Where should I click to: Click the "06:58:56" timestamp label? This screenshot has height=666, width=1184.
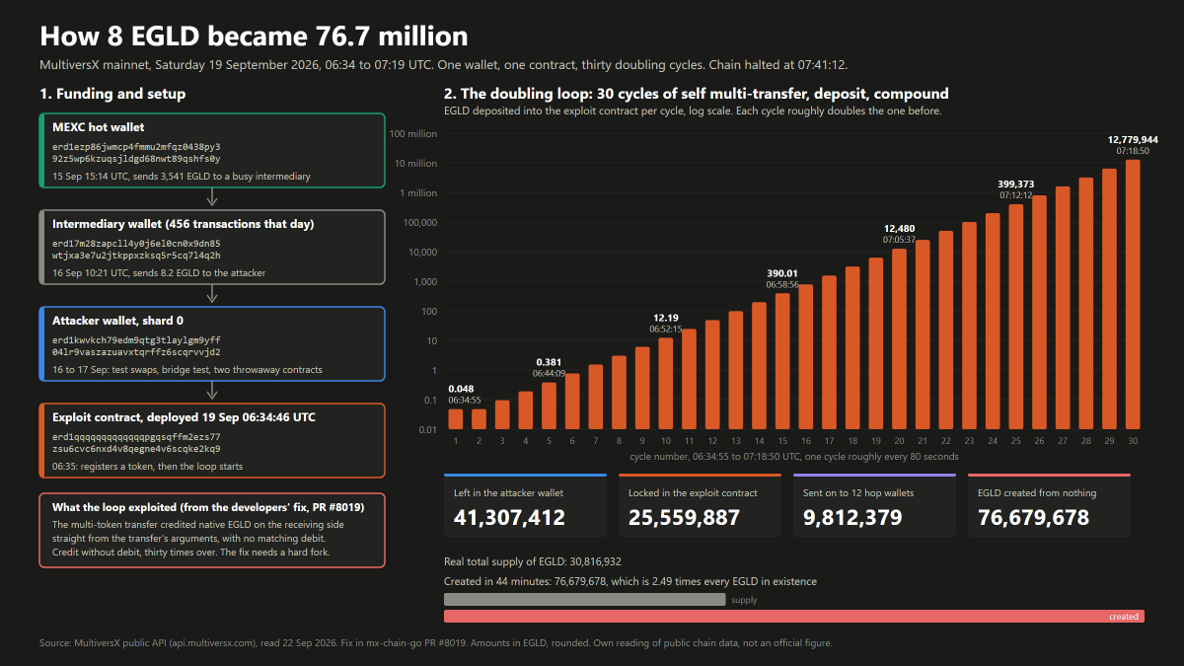pyautogui.click(x=782, y=284)
